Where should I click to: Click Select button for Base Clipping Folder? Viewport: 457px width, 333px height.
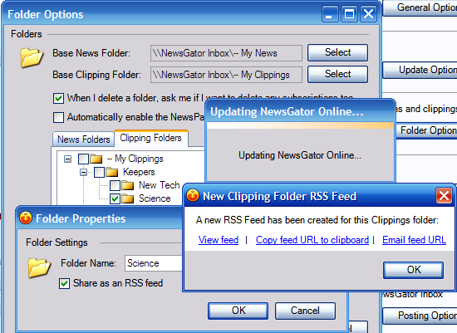click(x=337, y=74)
